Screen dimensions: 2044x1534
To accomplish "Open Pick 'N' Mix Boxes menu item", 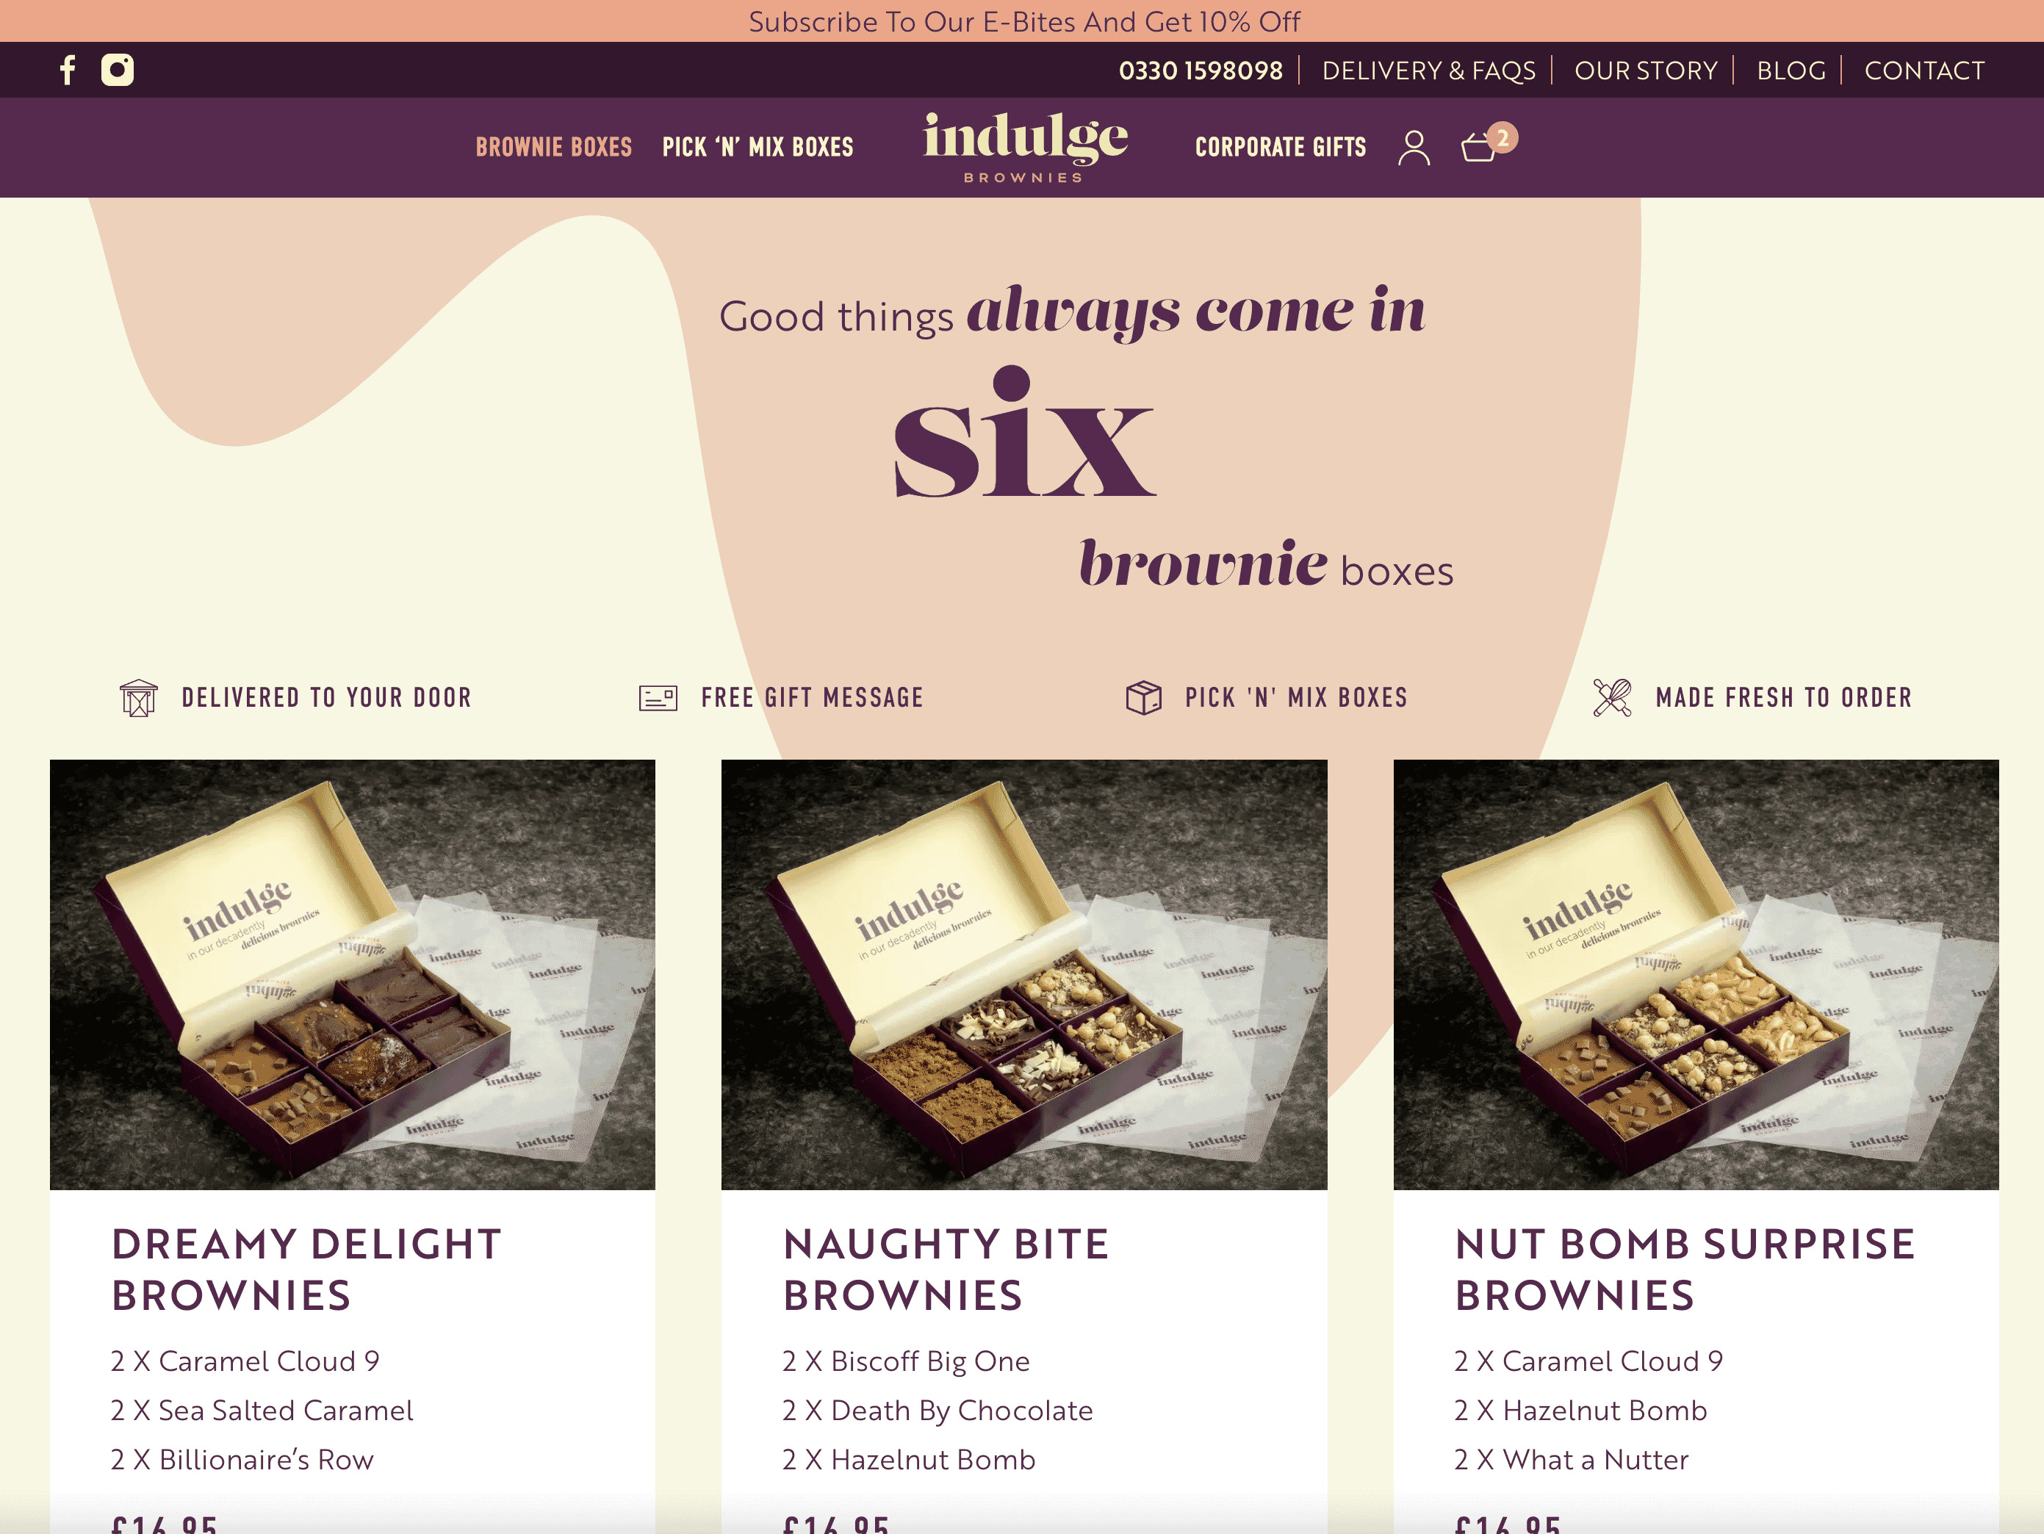I will click(x=757, y=147).
